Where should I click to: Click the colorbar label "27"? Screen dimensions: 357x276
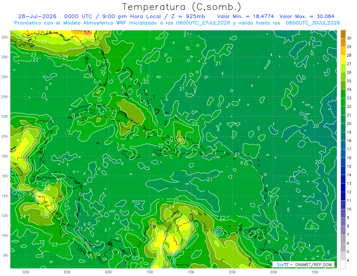(x=350, y=64)
